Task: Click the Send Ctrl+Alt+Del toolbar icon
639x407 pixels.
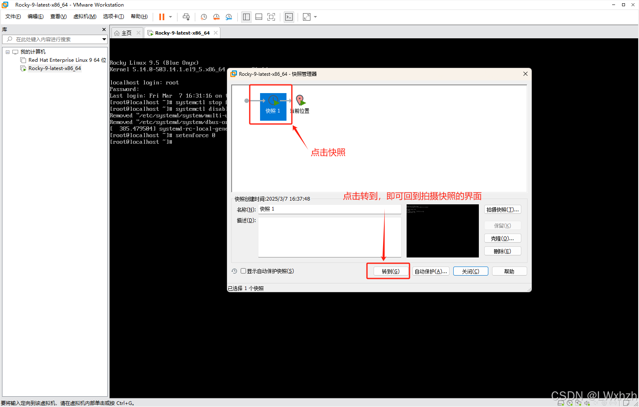Action: tap(186, 17)
